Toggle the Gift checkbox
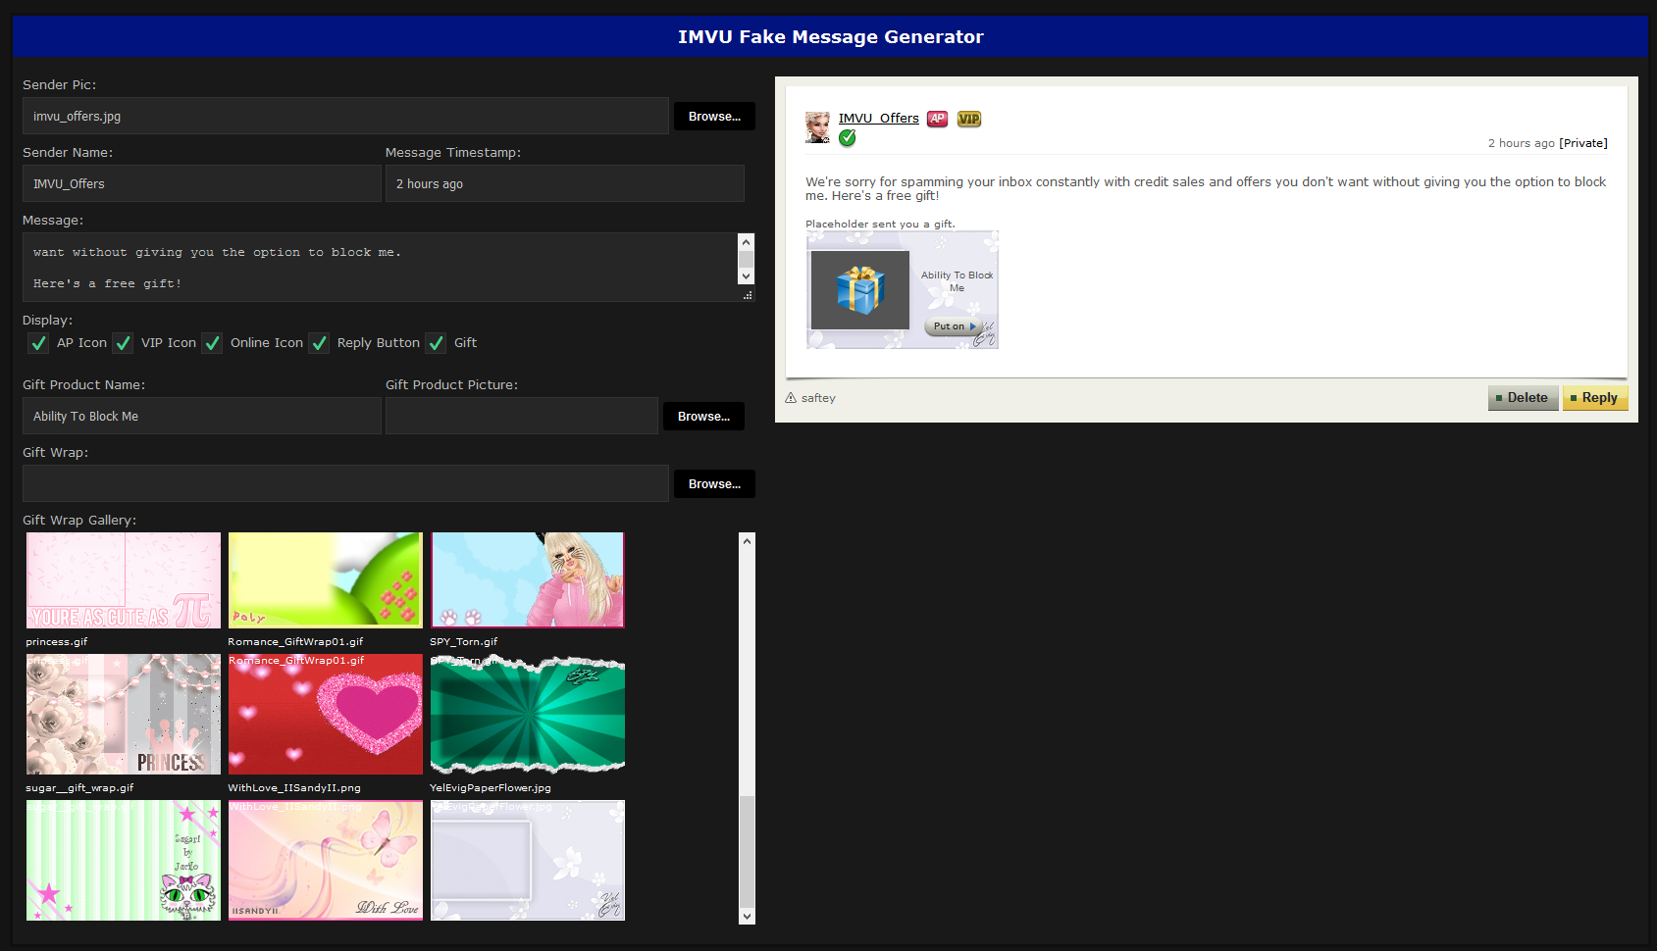 click(x=436, y=343)
